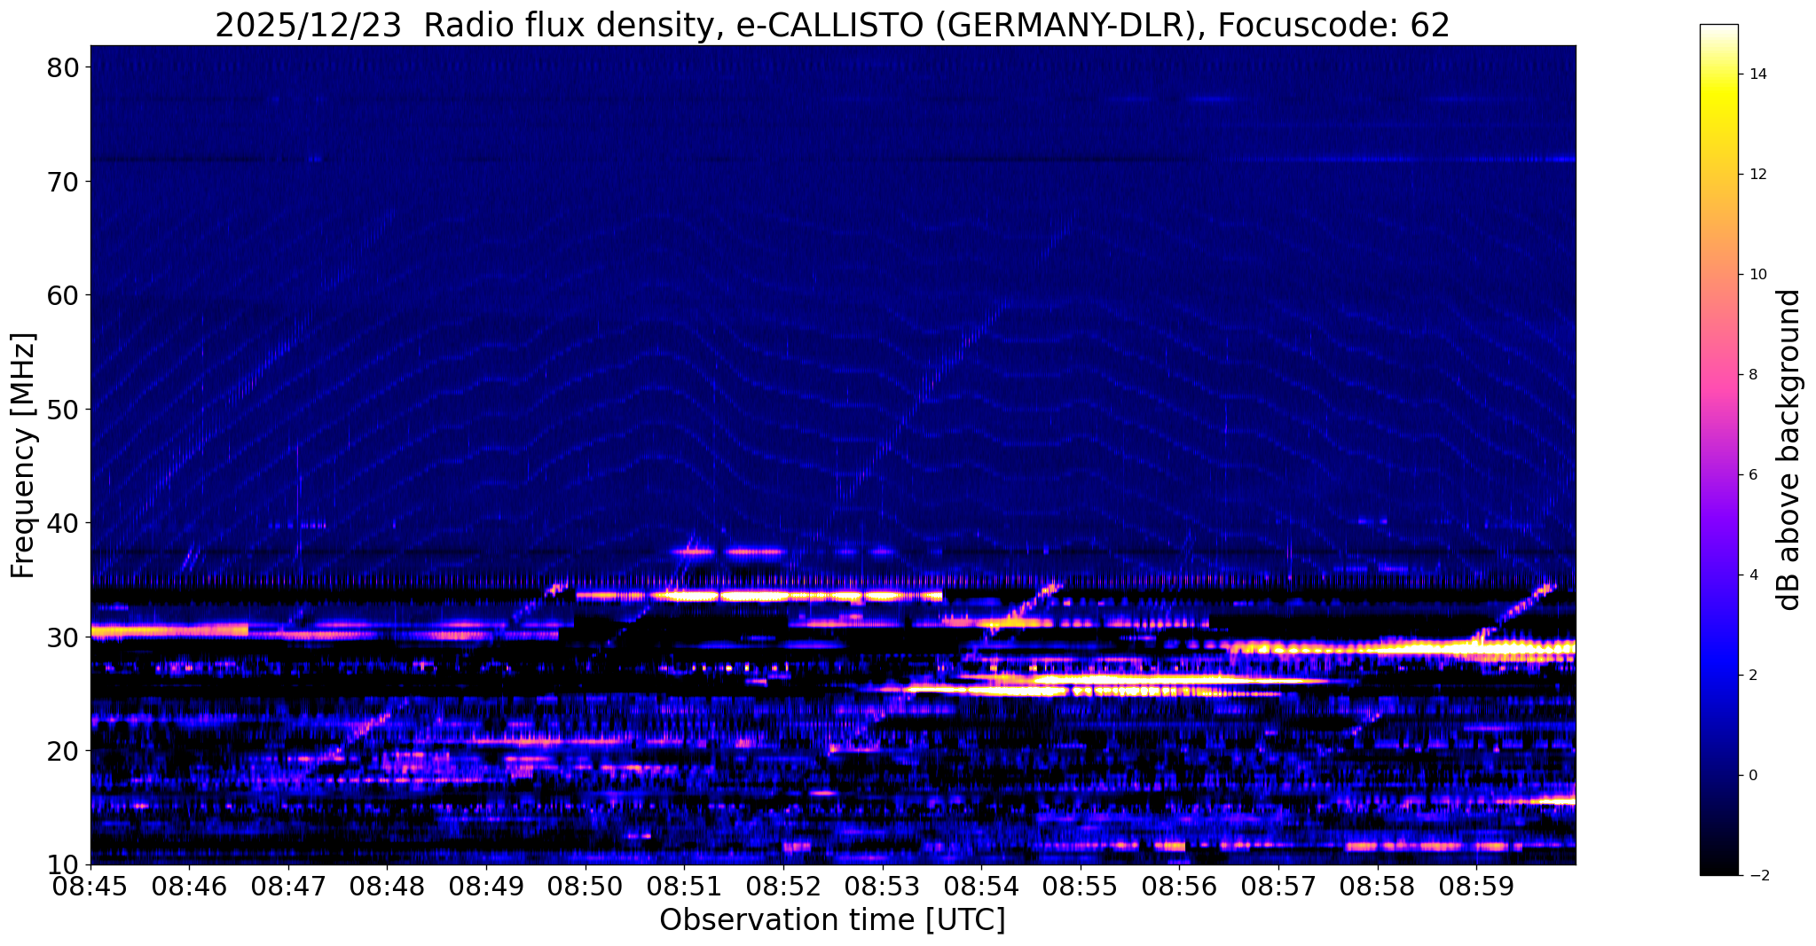
Task: Click the bright yellow burst at 08:55 near 26 MHz
Action: point(1144,680)
